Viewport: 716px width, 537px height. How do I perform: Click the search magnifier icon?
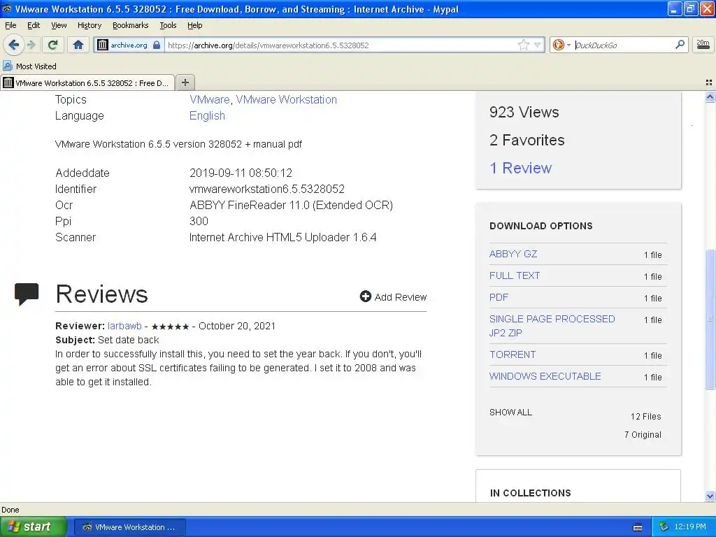pos(680,44)
